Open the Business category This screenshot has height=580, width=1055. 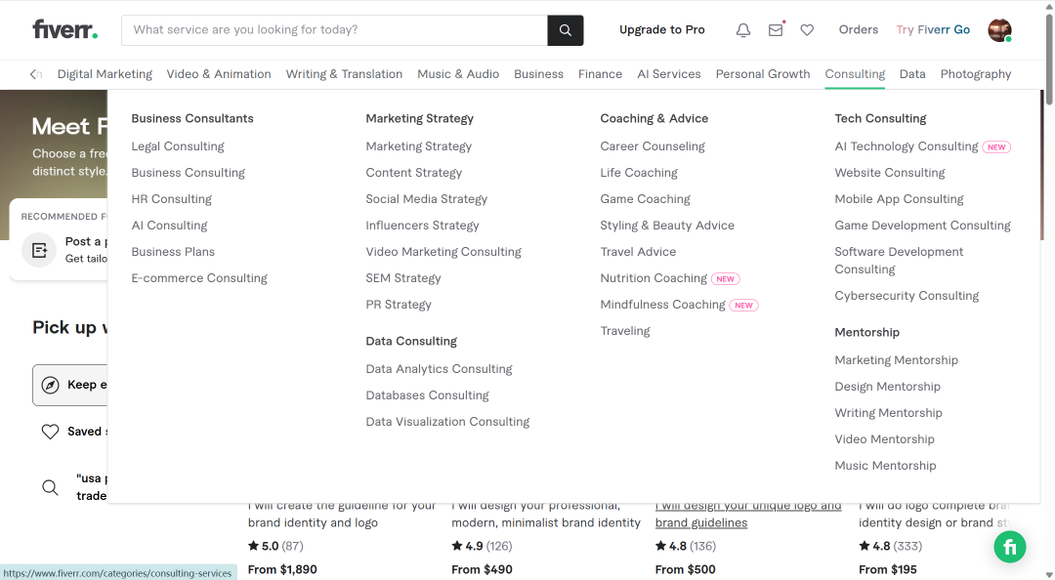(539, 74)
